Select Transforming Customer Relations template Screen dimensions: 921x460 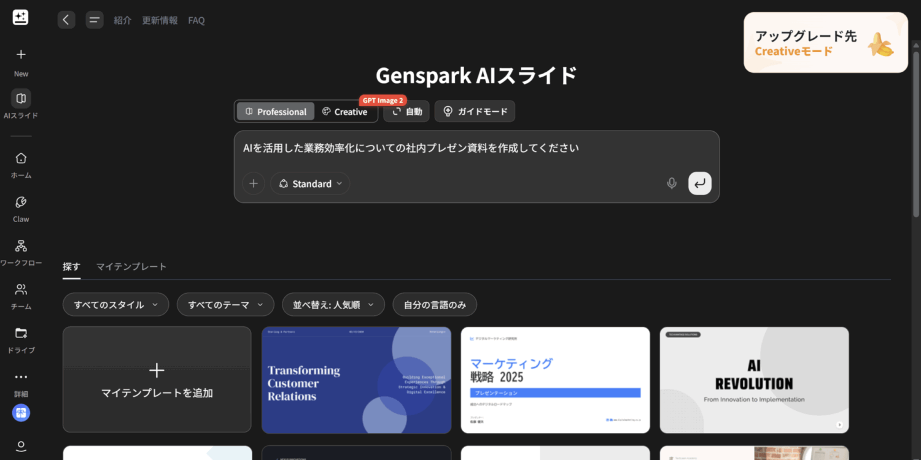coord(356,380)
